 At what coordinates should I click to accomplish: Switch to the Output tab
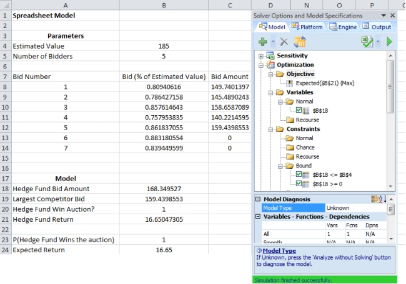(x=377, y=27)
